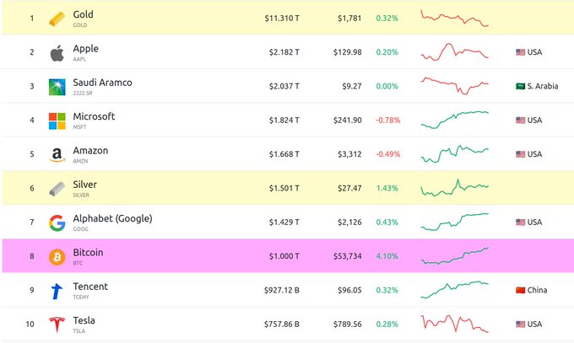Open the Silver asset name link

85,185
